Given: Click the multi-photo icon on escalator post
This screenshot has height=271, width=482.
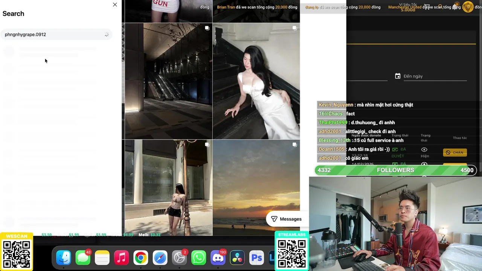Looking at the screenshot, I should click(x=207, y=28).
